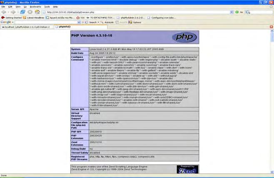This screenshot has width=274, height=178.
Task: Open the V16 bookmark
Action: 80,18
